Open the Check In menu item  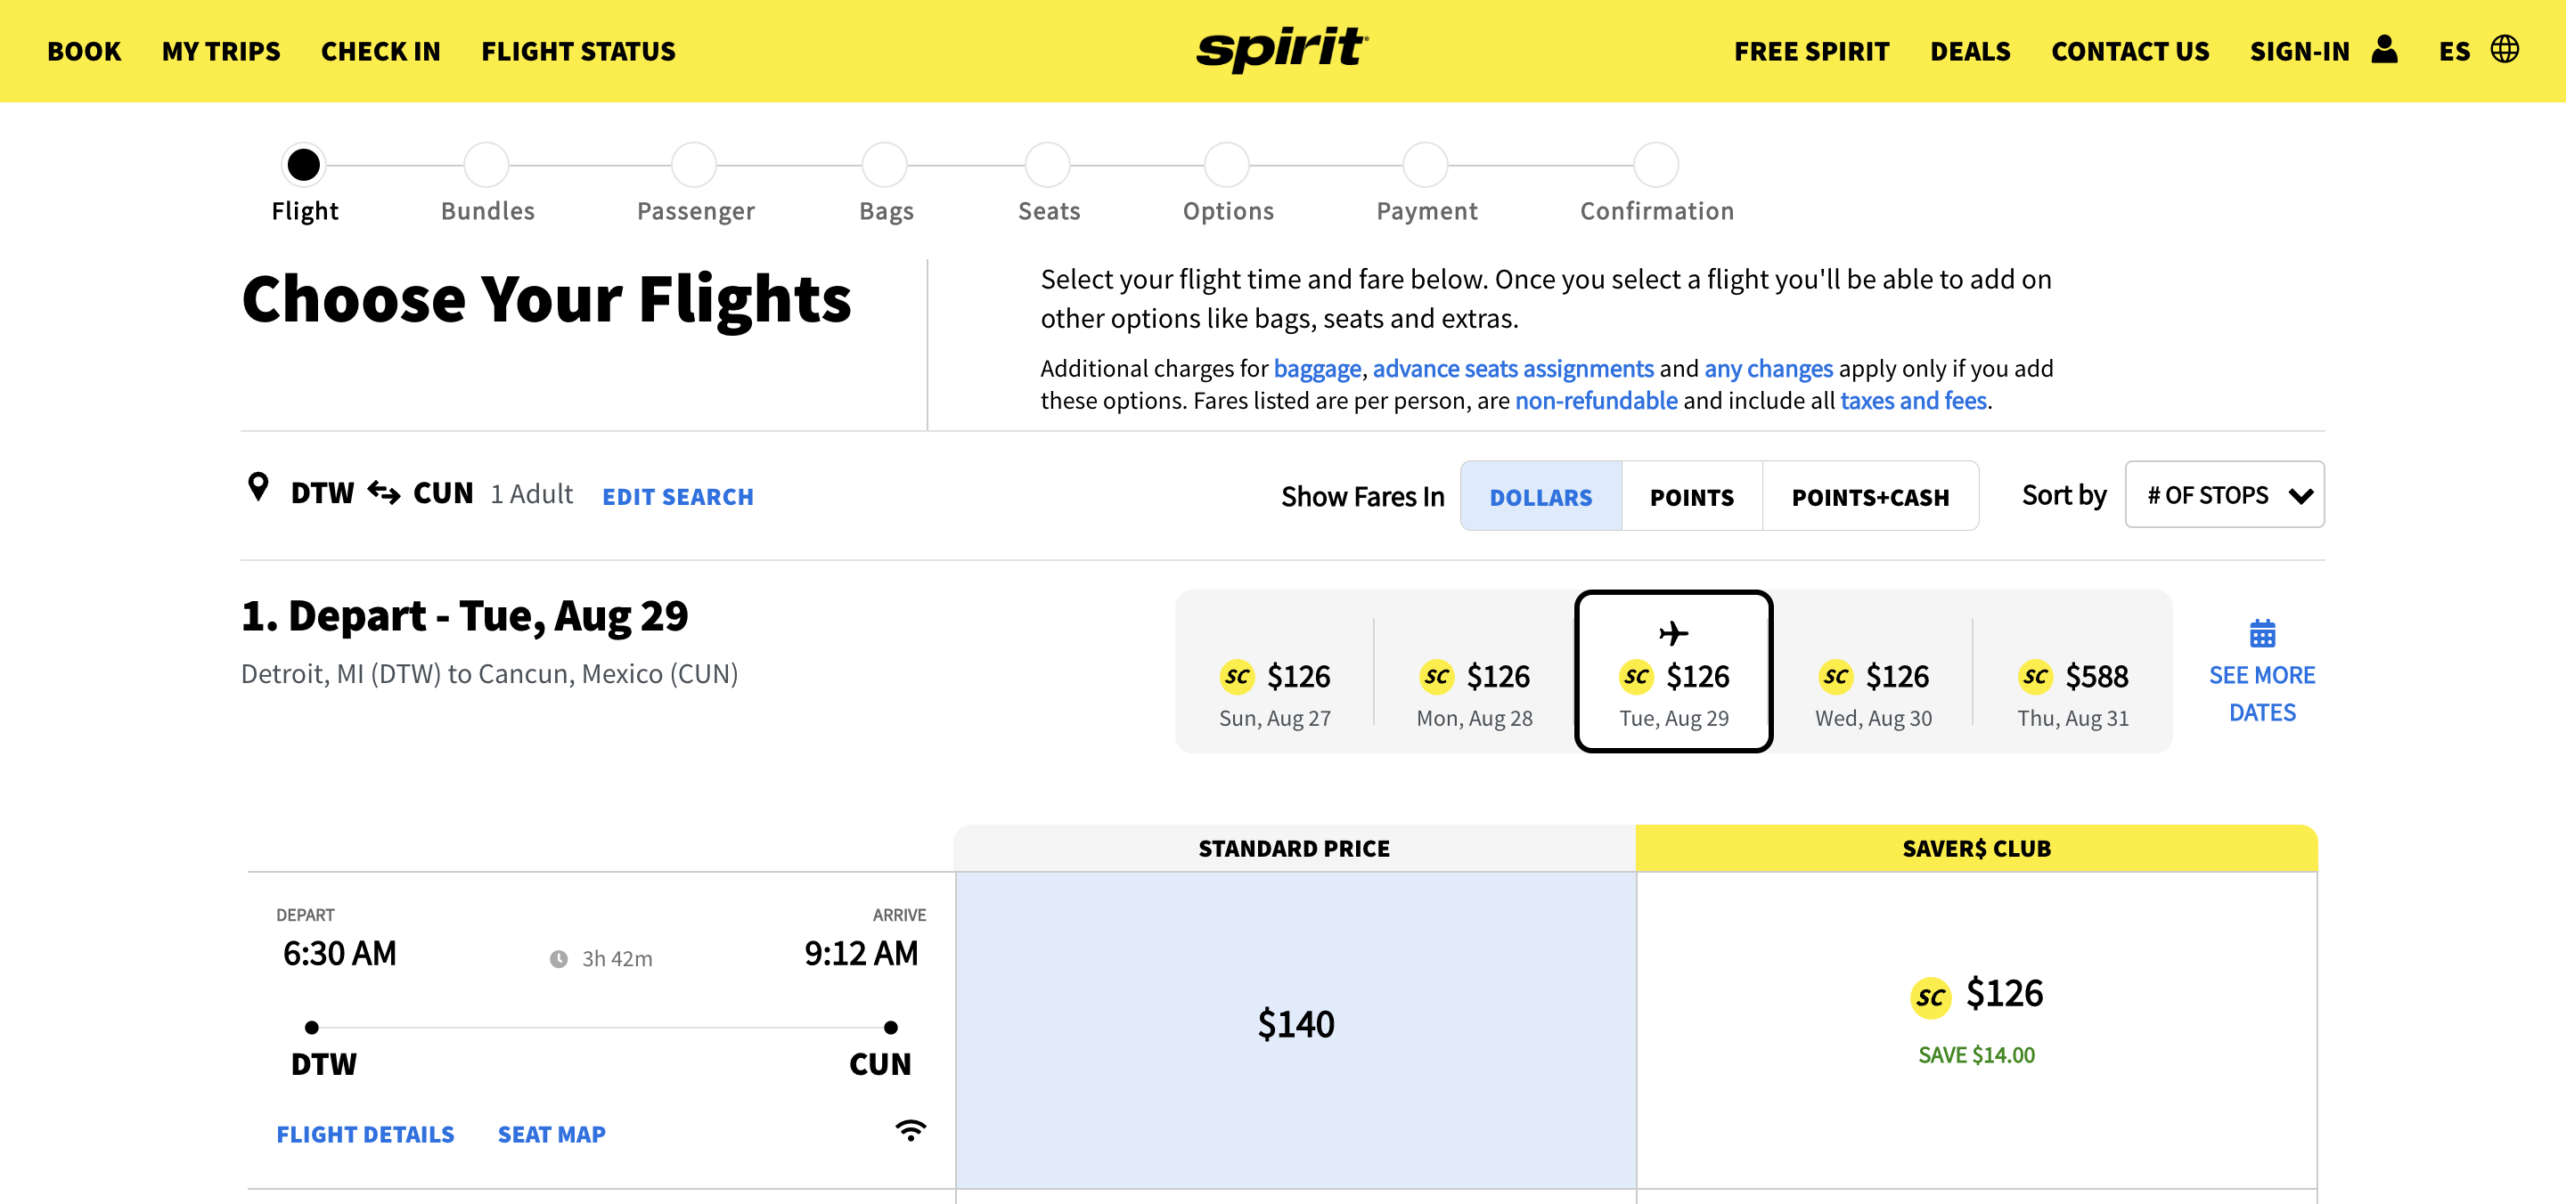point(380,51)
